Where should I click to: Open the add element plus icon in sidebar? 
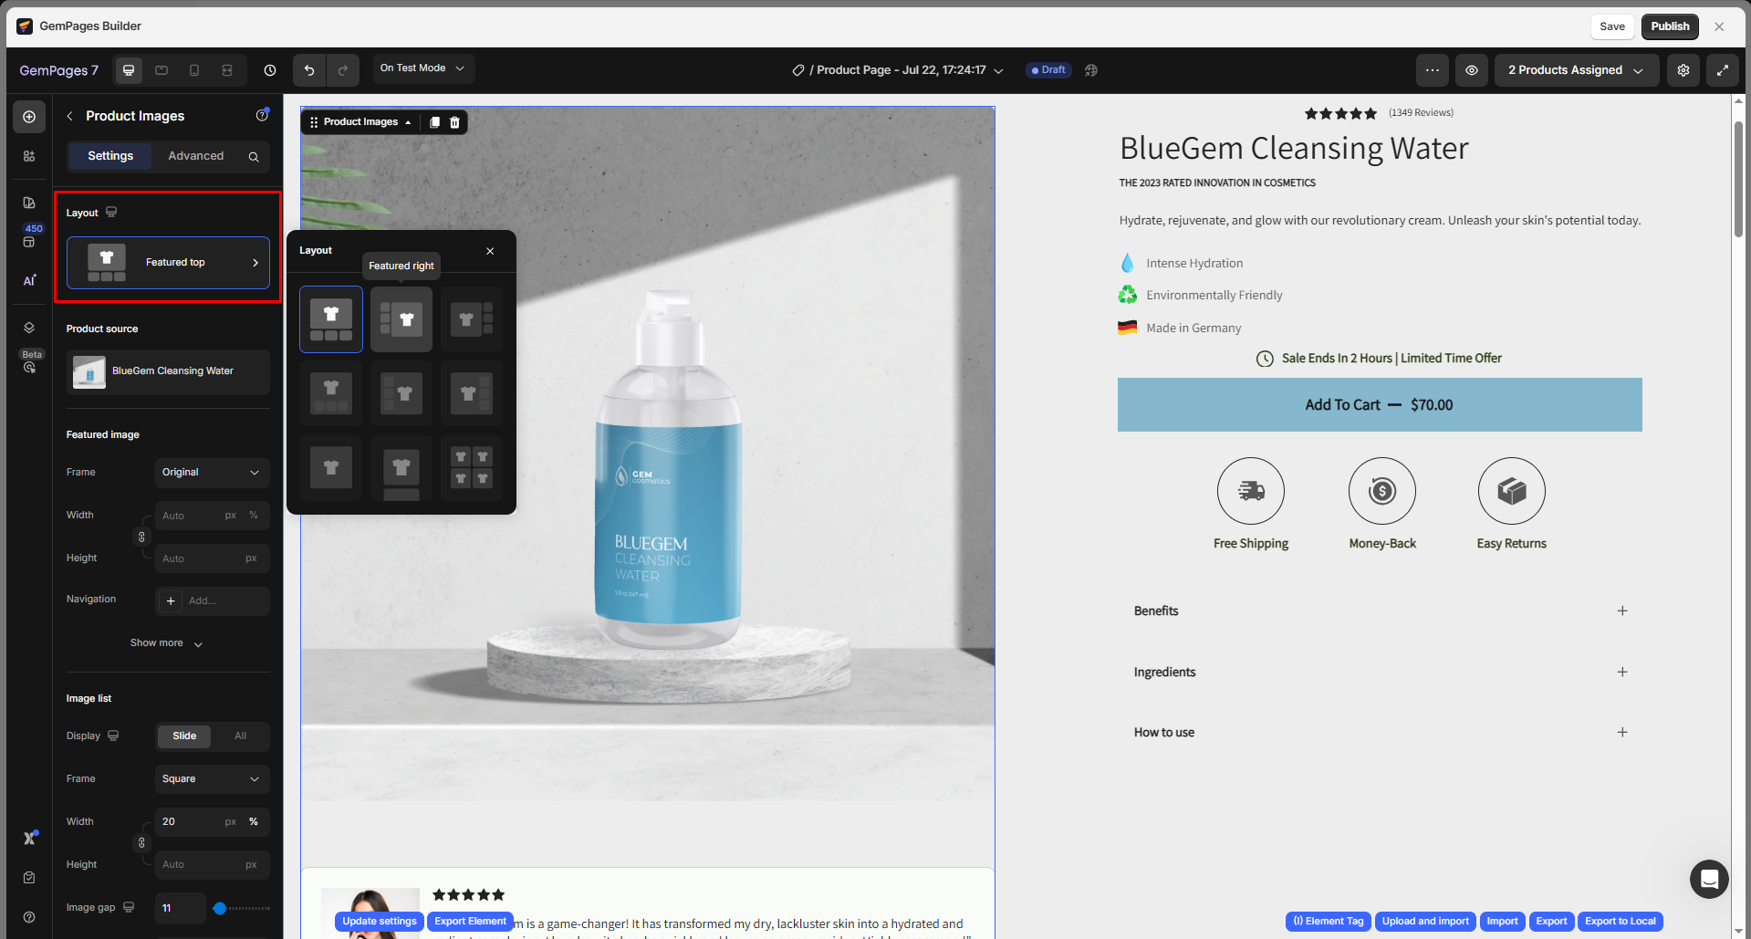click(x=29, y=117)
